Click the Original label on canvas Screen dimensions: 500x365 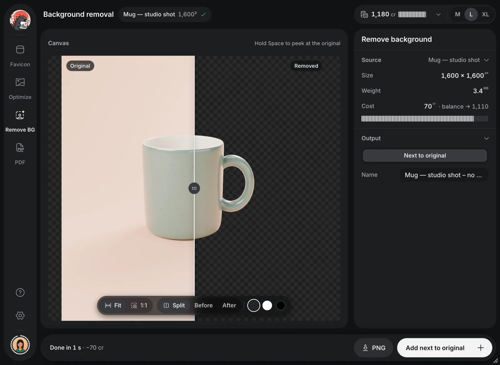point(80,66)
